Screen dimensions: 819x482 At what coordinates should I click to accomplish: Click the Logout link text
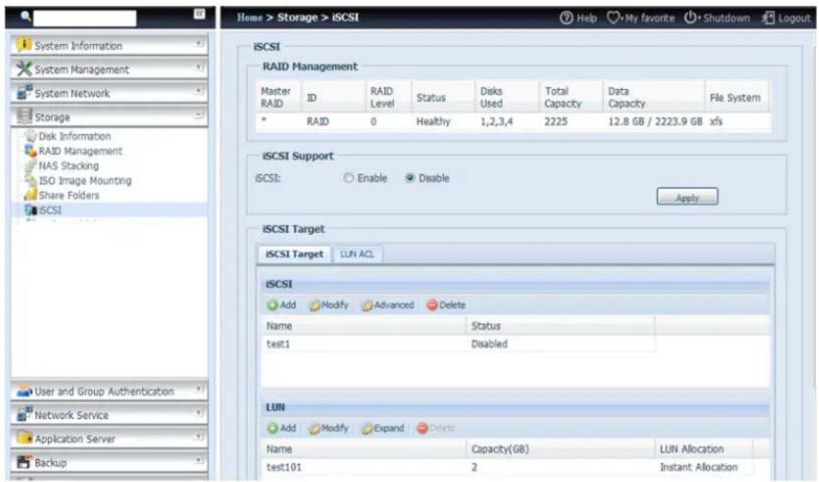794,18
